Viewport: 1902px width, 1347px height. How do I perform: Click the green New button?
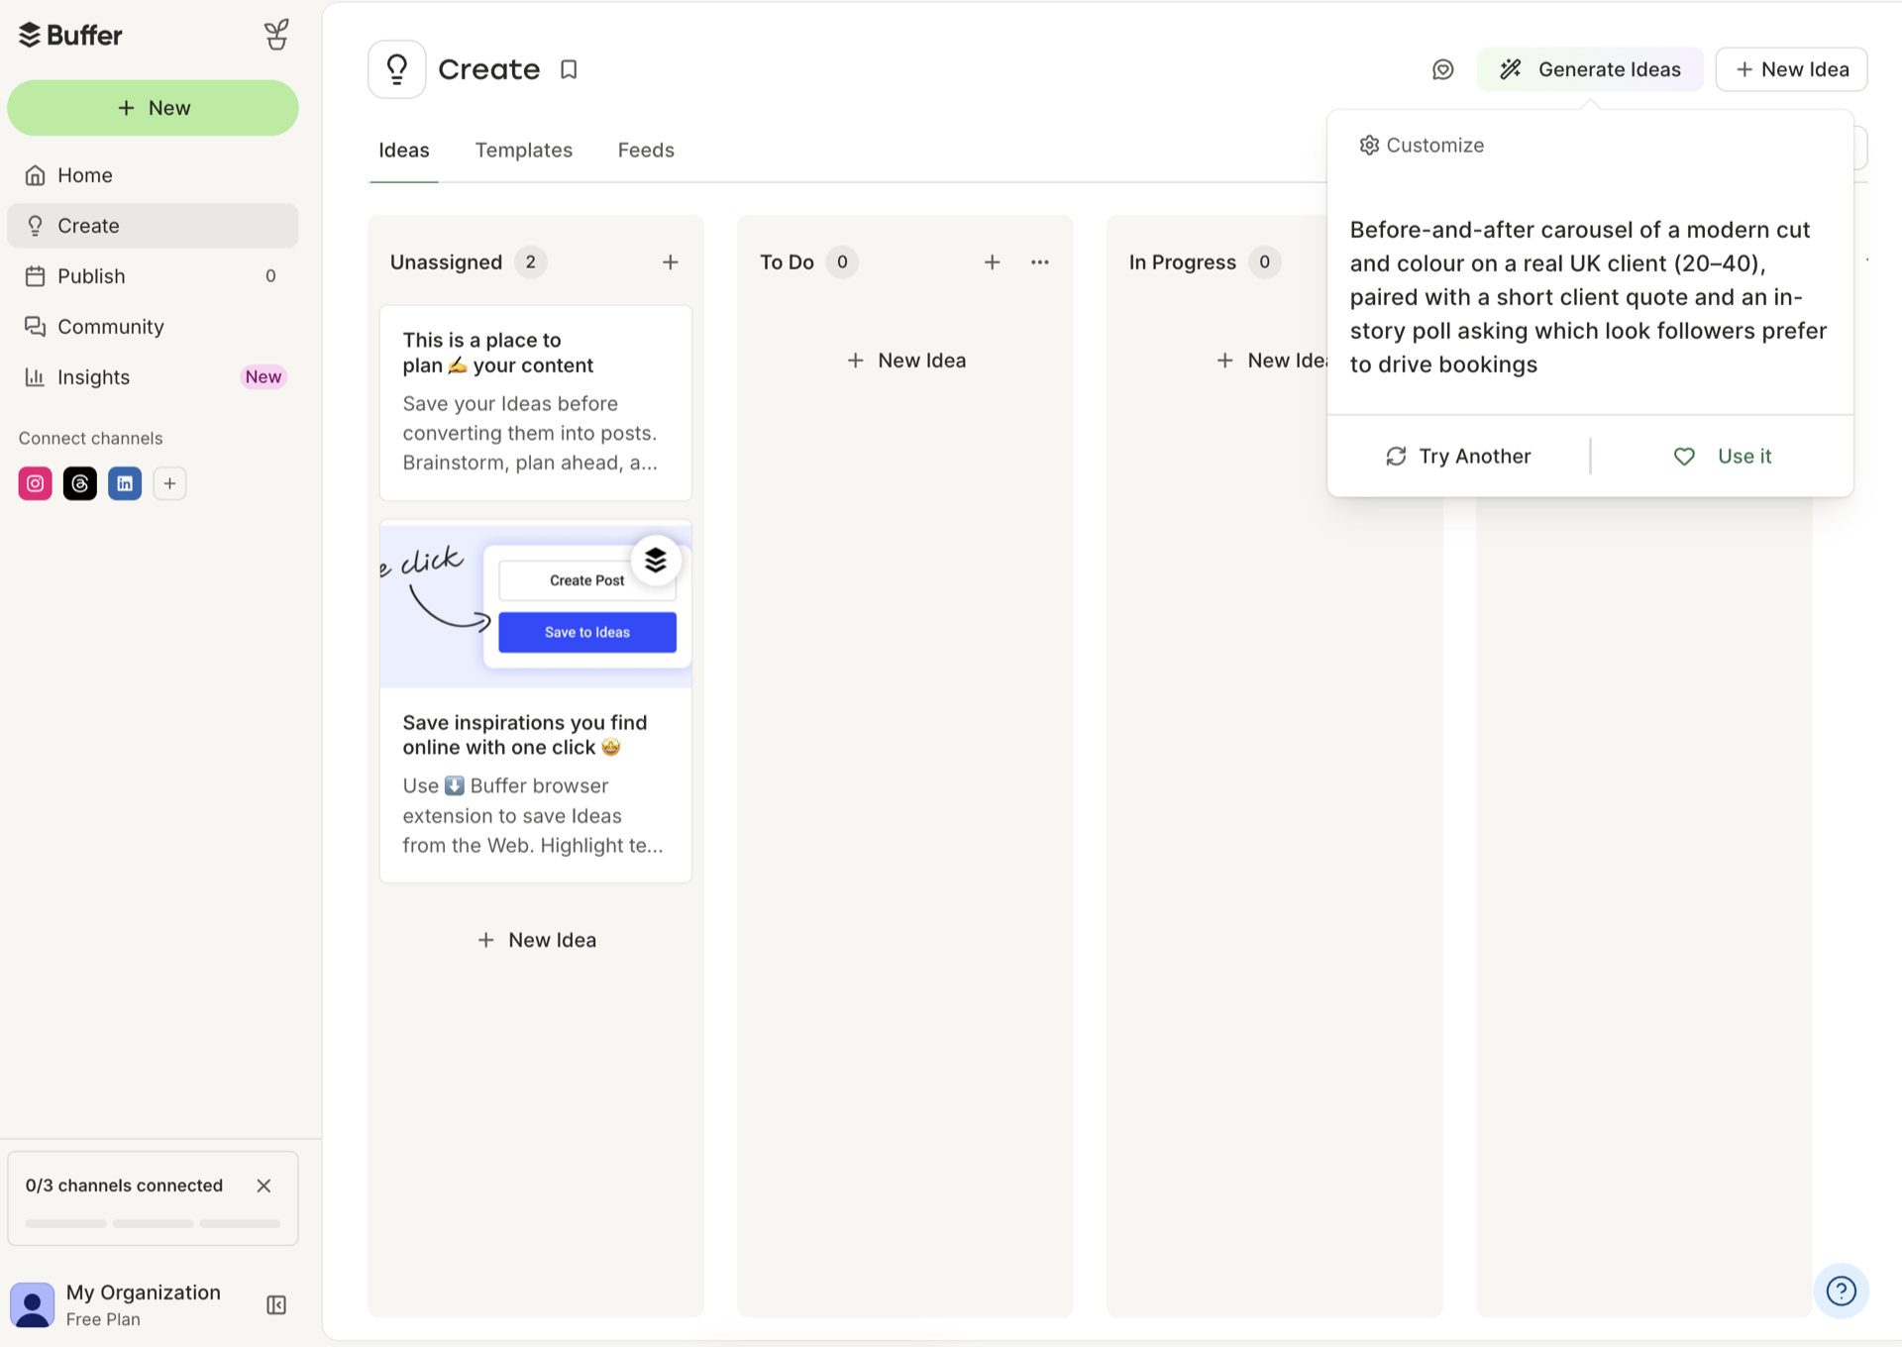coord(153,108)
